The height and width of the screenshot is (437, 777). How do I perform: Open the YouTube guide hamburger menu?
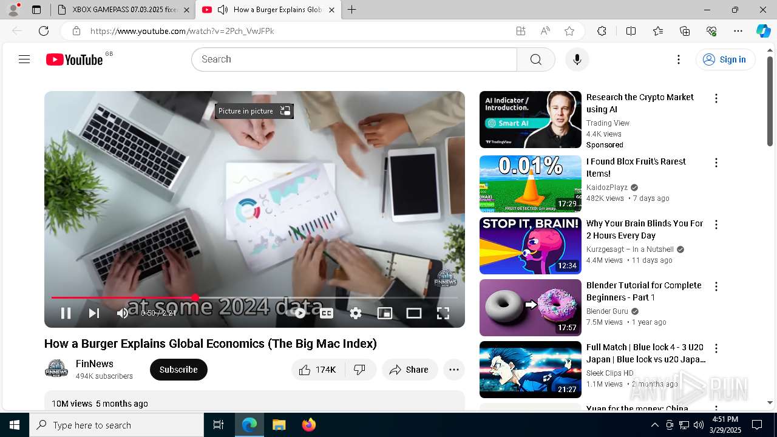(24, 59)
